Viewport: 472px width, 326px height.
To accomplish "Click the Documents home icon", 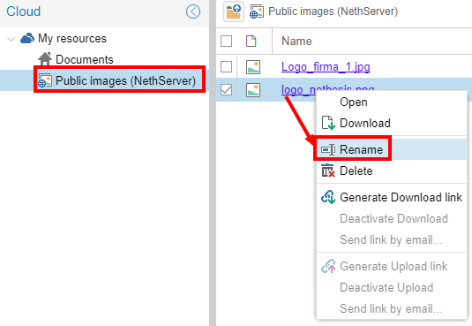I will pyautogui.click(x=45, y=59).
